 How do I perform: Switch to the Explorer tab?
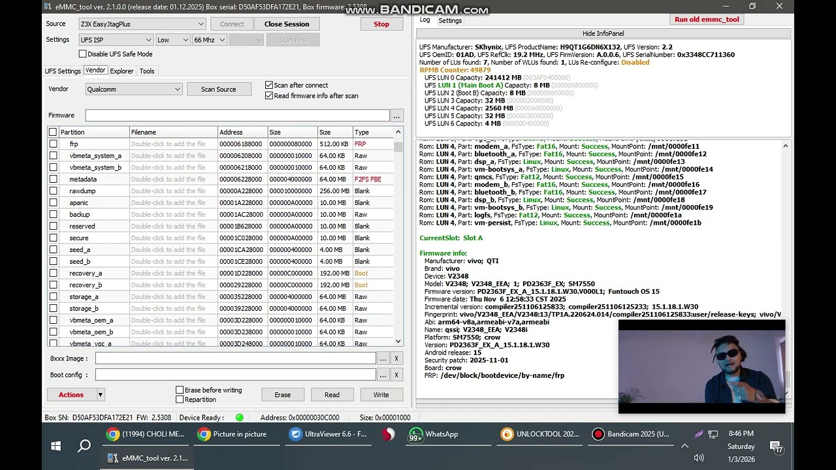point(121,71)
